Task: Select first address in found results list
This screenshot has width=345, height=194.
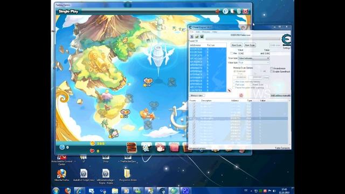Action: tap(208, 49)
